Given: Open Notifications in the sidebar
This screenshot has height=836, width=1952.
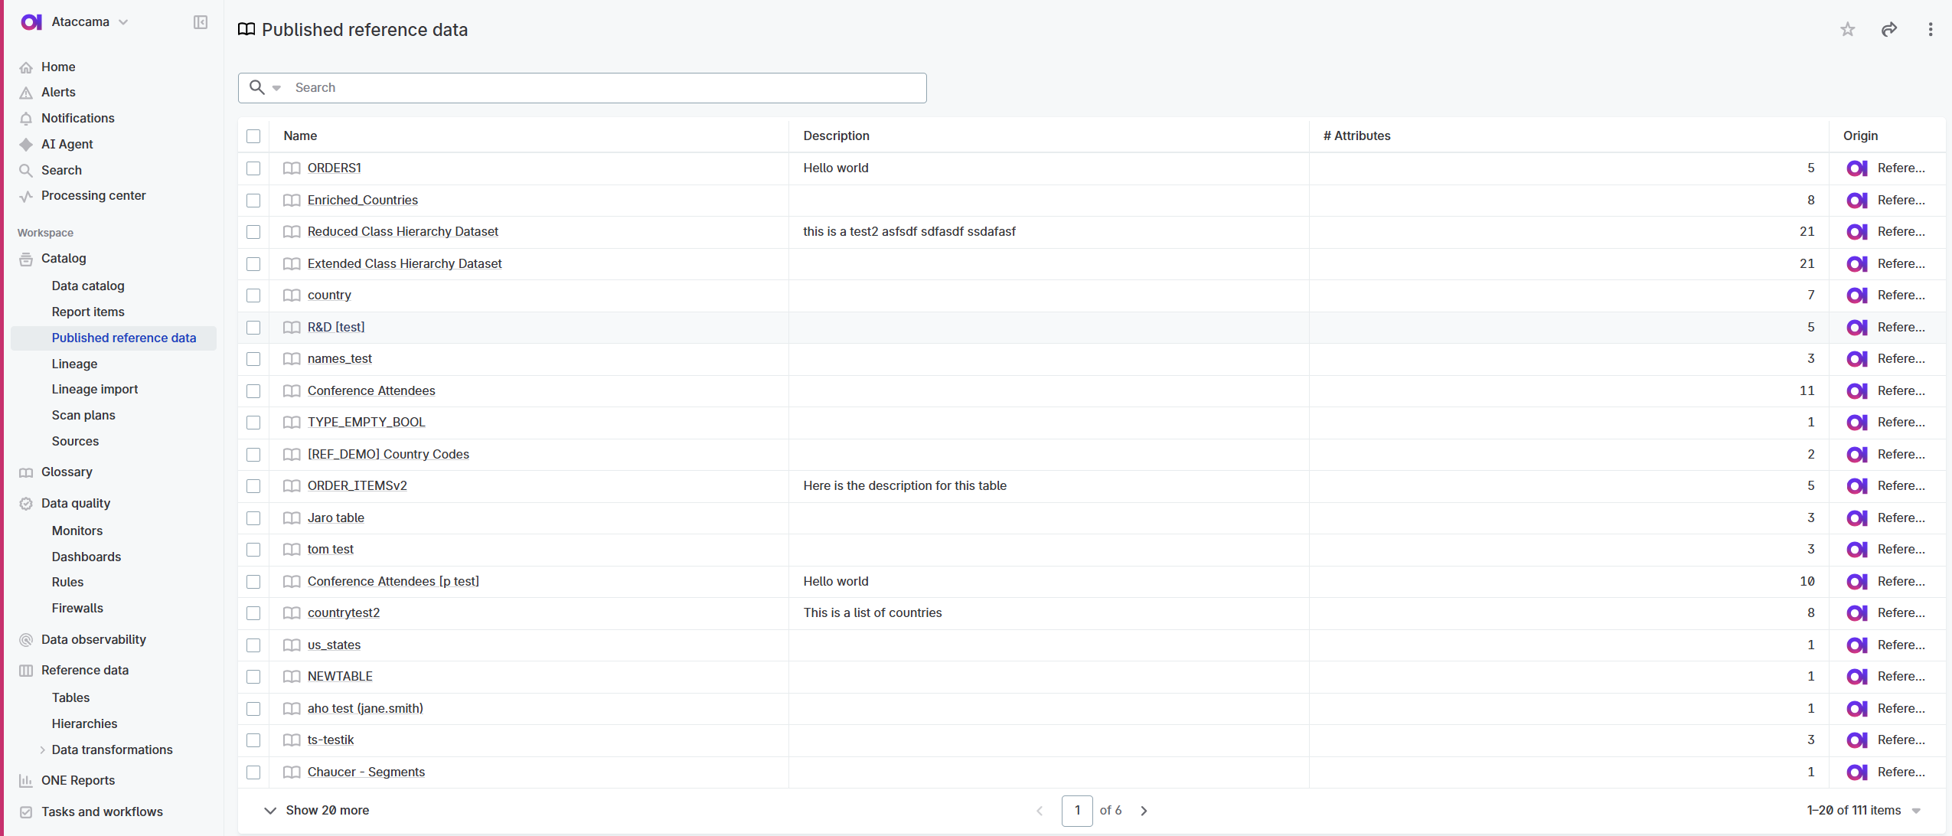Looking at the screenshot, I should 77,118.
